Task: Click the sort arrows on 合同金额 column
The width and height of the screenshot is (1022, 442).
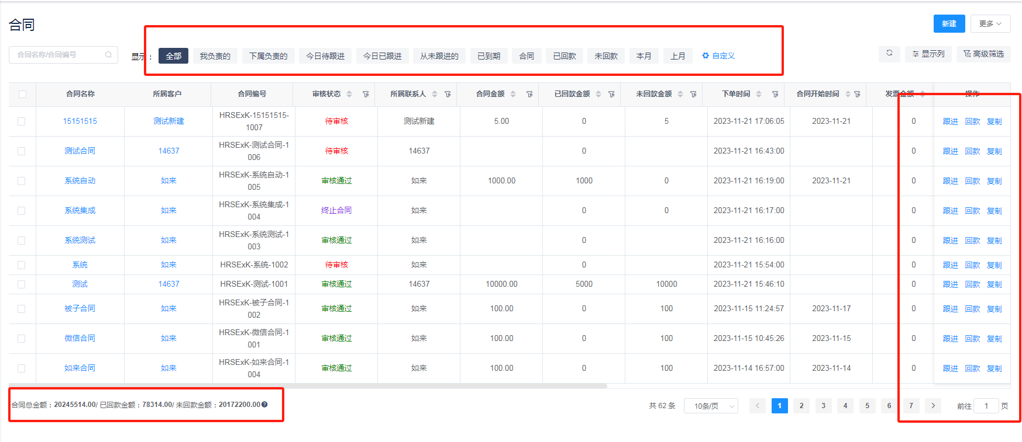Action: point(513,94)
